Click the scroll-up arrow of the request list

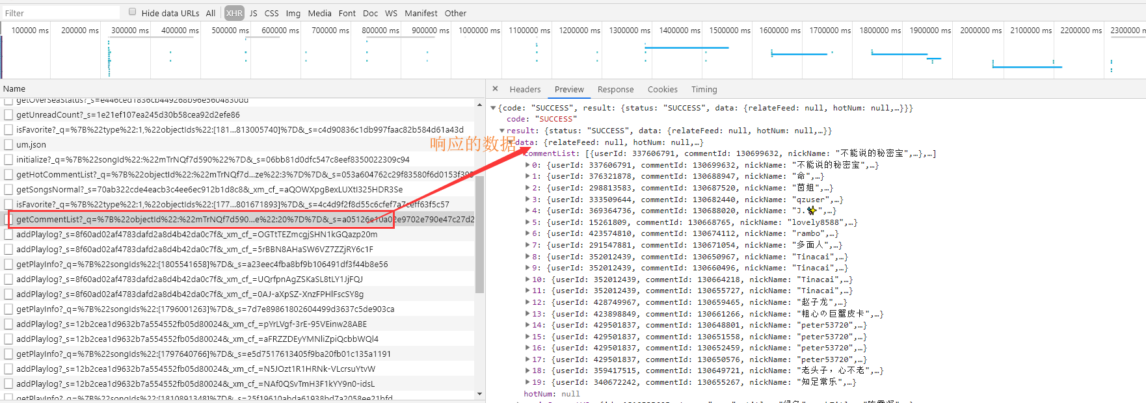(x=480, y=103)
